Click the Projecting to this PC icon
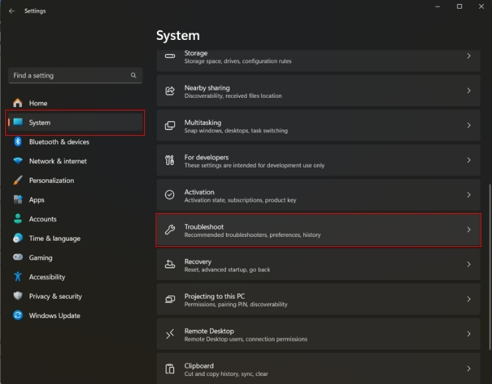The image size is (492, 384). point(170,299)
